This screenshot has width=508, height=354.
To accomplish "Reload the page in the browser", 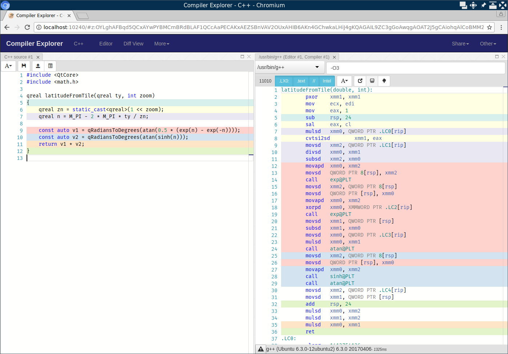I will pos(27,27).
